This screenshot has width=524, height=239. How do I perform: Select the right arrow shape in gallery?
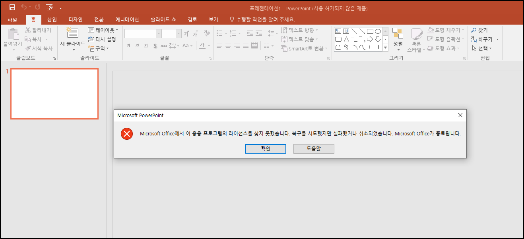click(370, 39)
